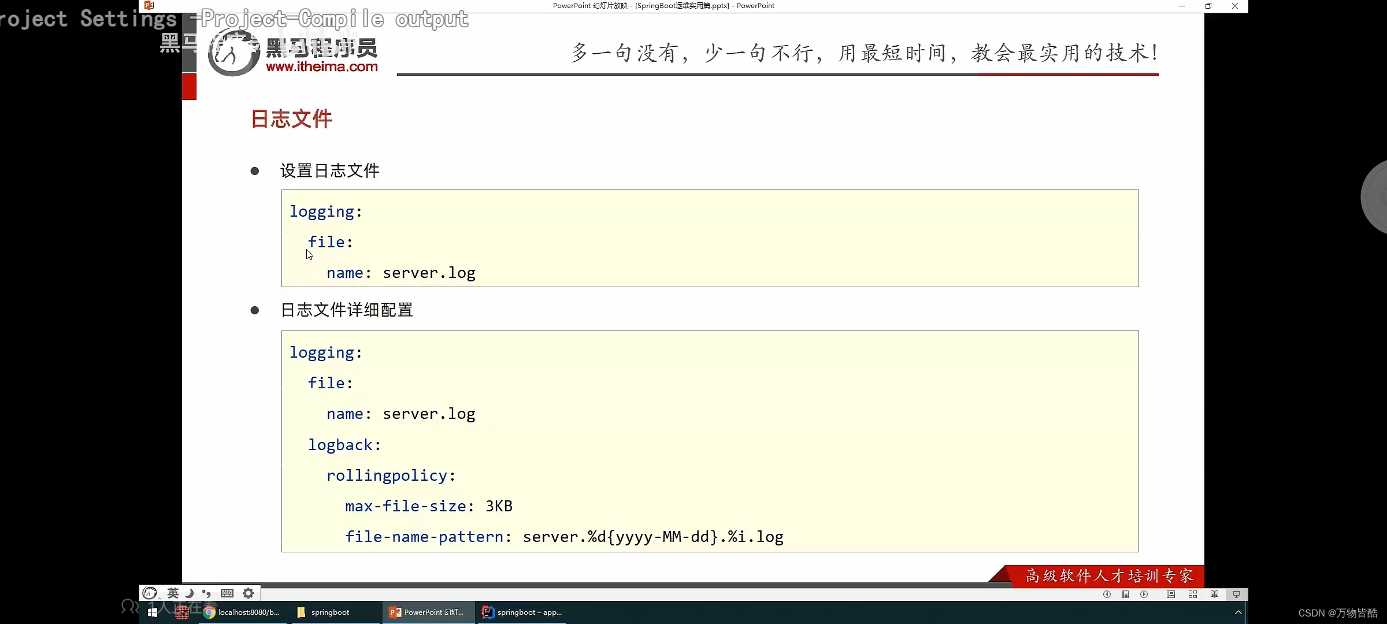Open IME settings gear icon
This screenshot has height=624, width=1387.
coord(249,593)
